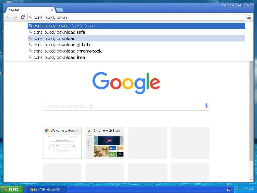Reload the page with the refresh icon

point(23,17)
